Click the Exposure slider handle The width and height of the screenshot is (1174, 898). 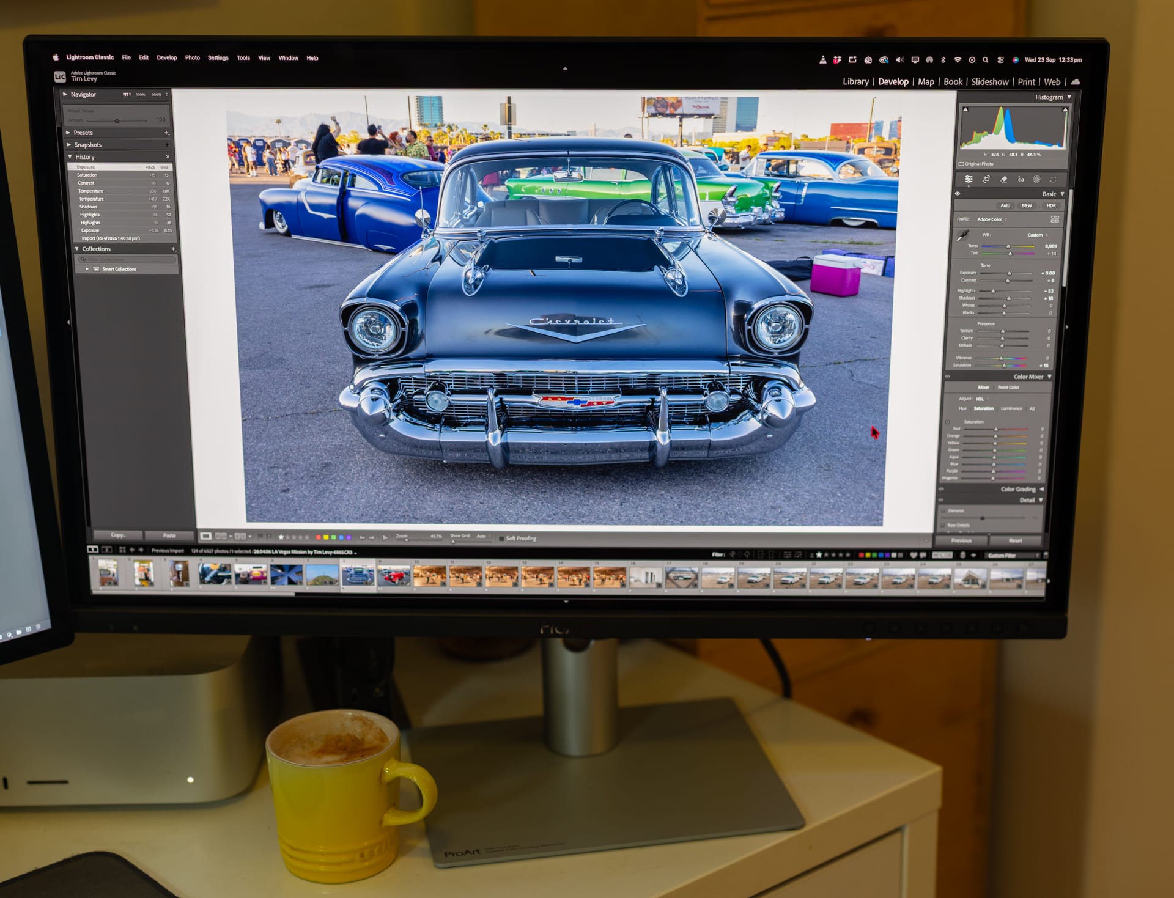click(x=1009, y=273)
